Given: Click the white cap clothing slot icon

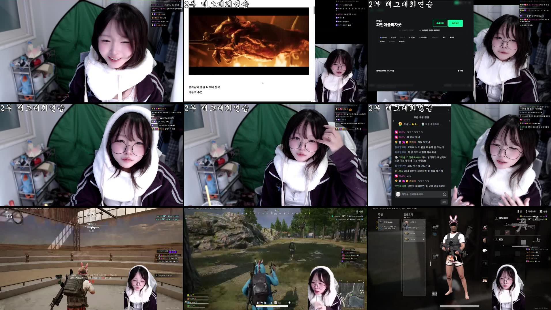Looking at the screenshot, I should tap(485, 251).
